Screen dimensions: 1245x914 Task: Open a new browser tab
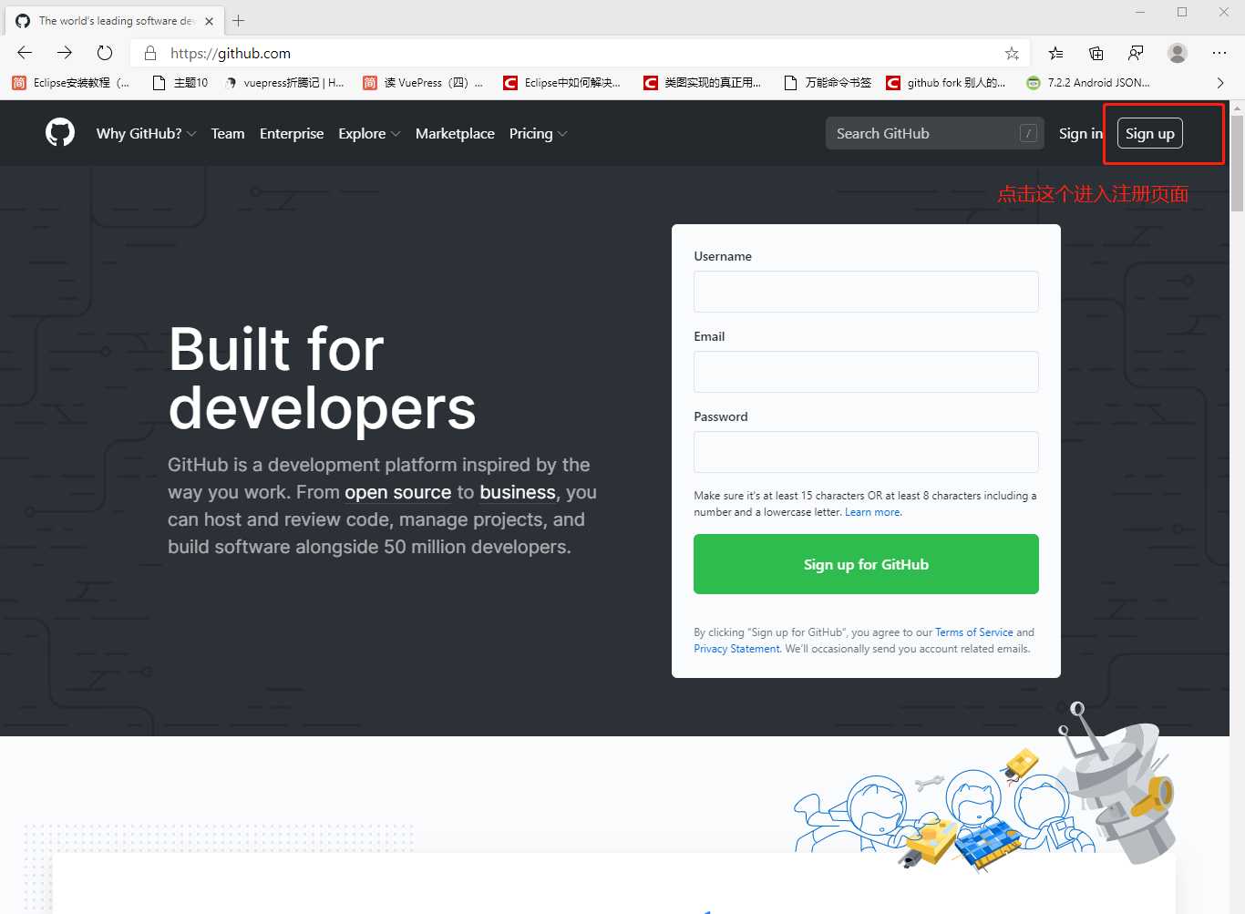239,20
